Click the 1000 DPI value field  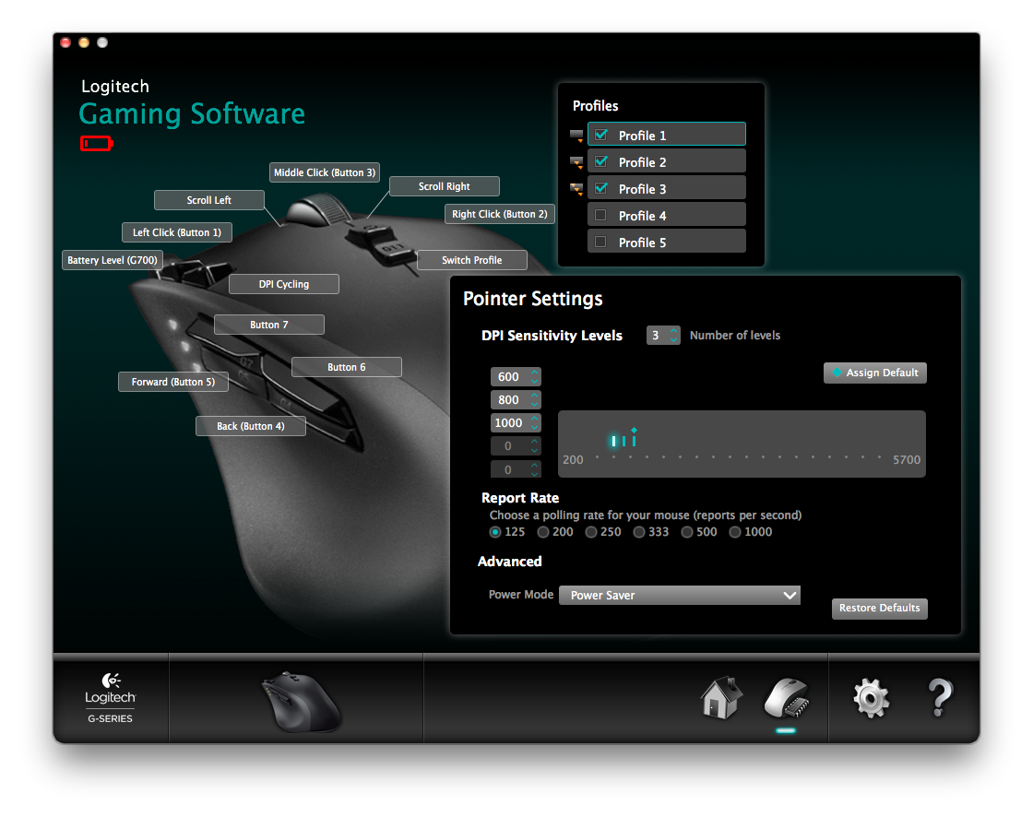pos(509,423)
